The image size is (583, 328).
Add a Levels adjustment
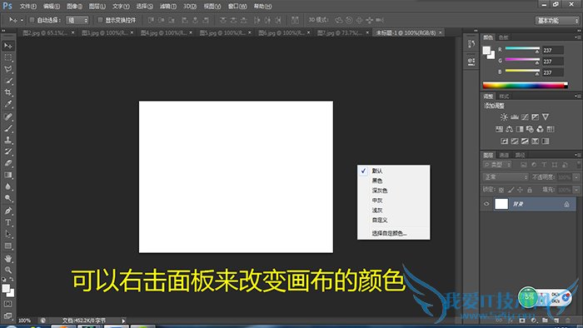pos(515,117)
